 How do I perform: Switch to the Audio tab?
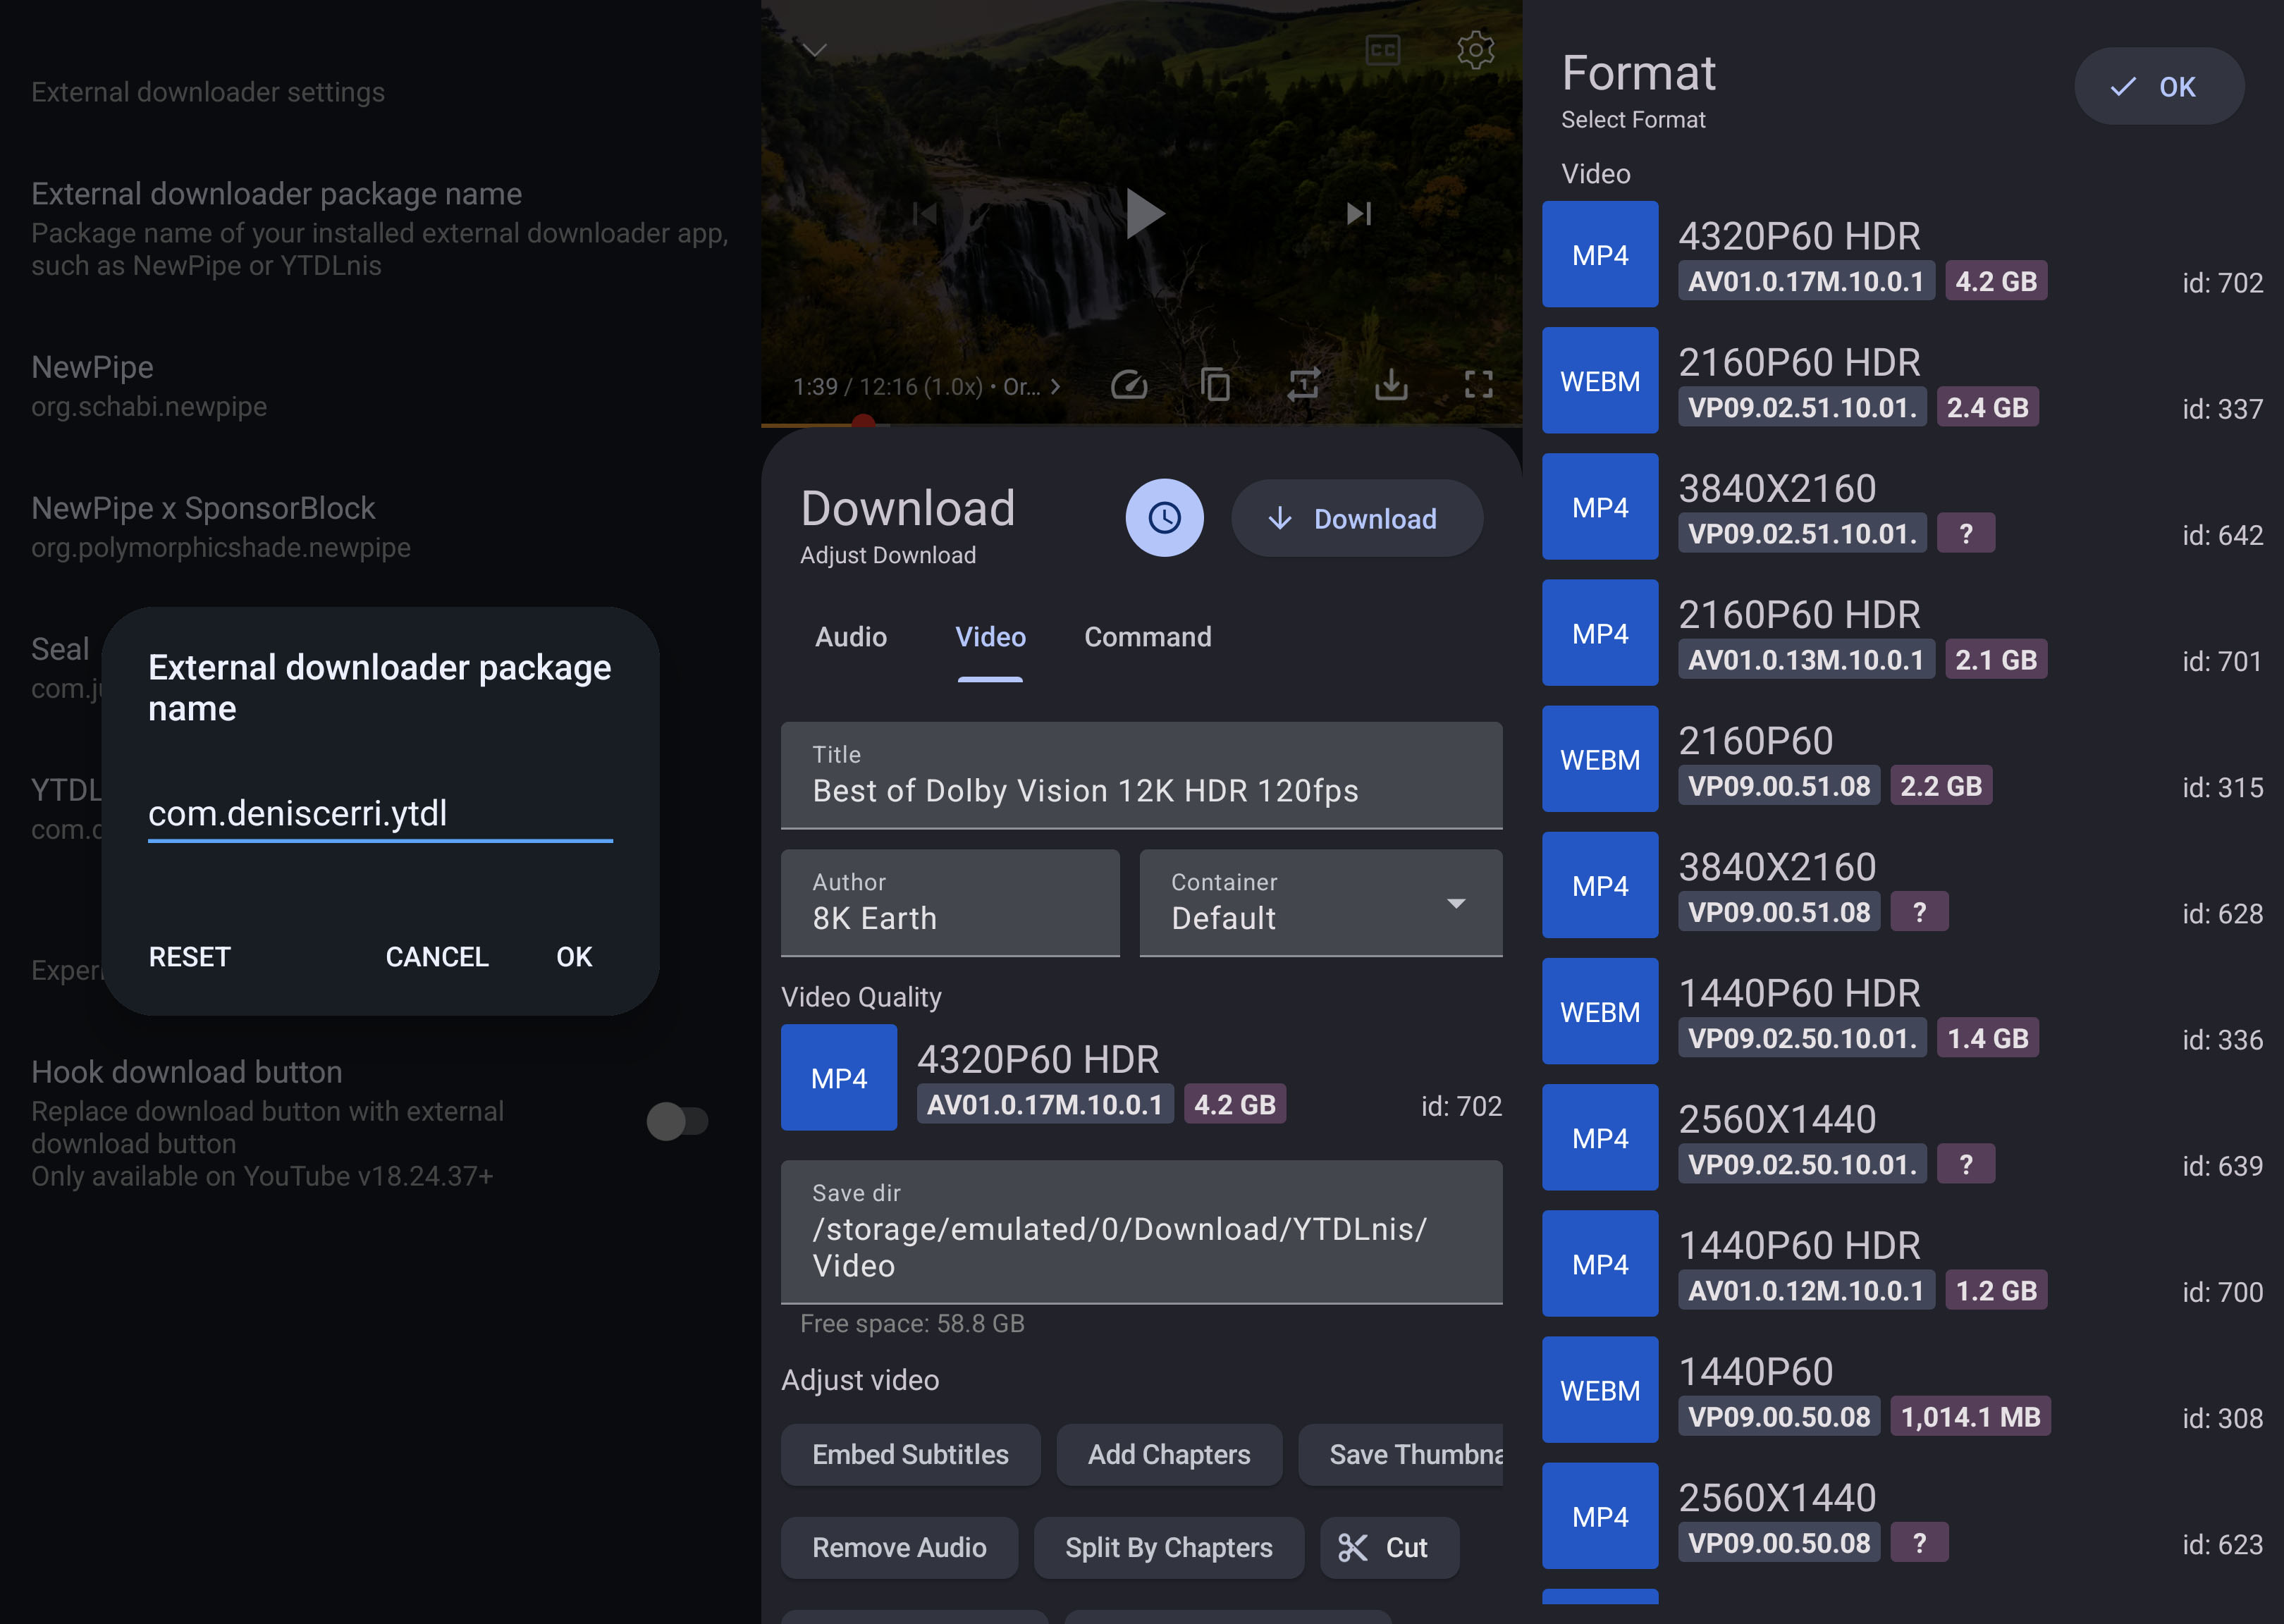pyautogui.click(x=851, y=637)
